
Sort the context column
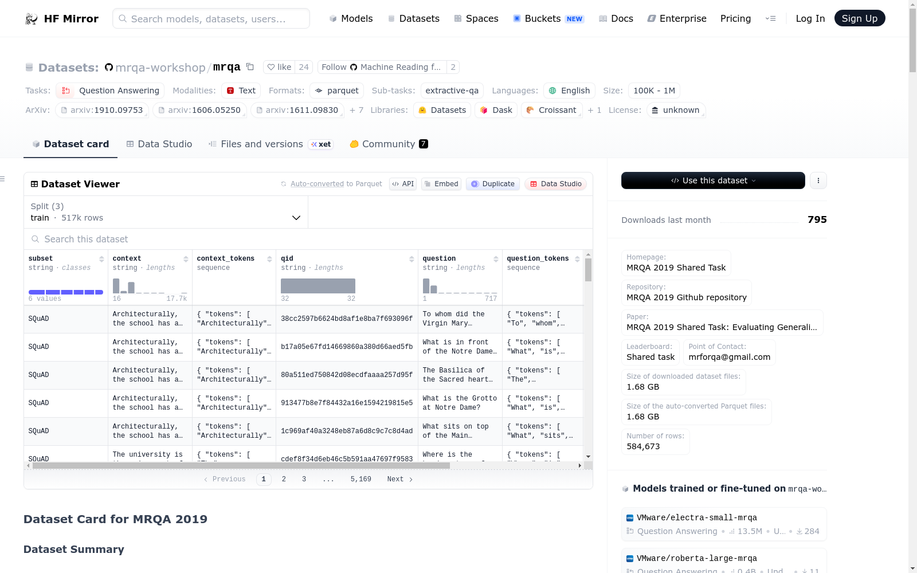point(186,259)
